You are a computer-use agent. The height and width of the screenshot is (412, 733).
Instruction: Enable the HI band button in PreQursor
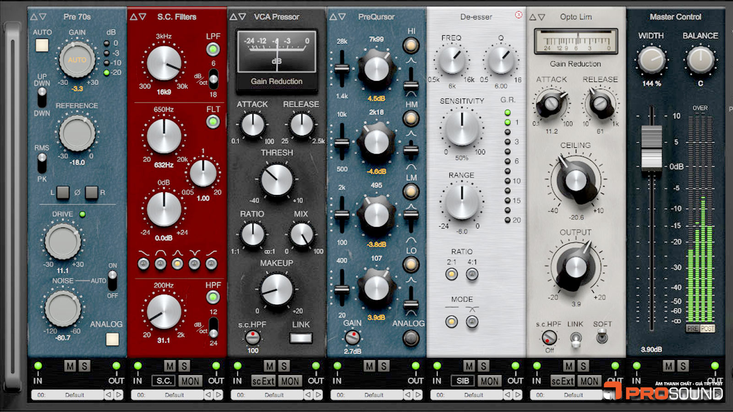coord(411,46)
